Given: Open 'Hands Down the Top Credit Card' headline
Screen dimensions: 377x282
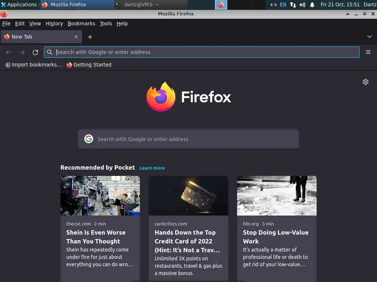Looking at the screenshot, I should coord(187,241).
